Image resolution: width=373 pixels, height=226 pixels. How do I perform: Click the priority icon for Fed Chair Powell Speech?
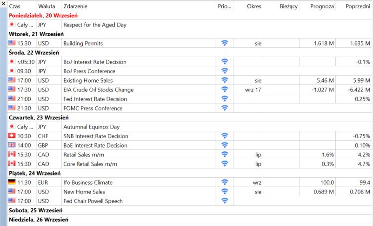(225, 200)
